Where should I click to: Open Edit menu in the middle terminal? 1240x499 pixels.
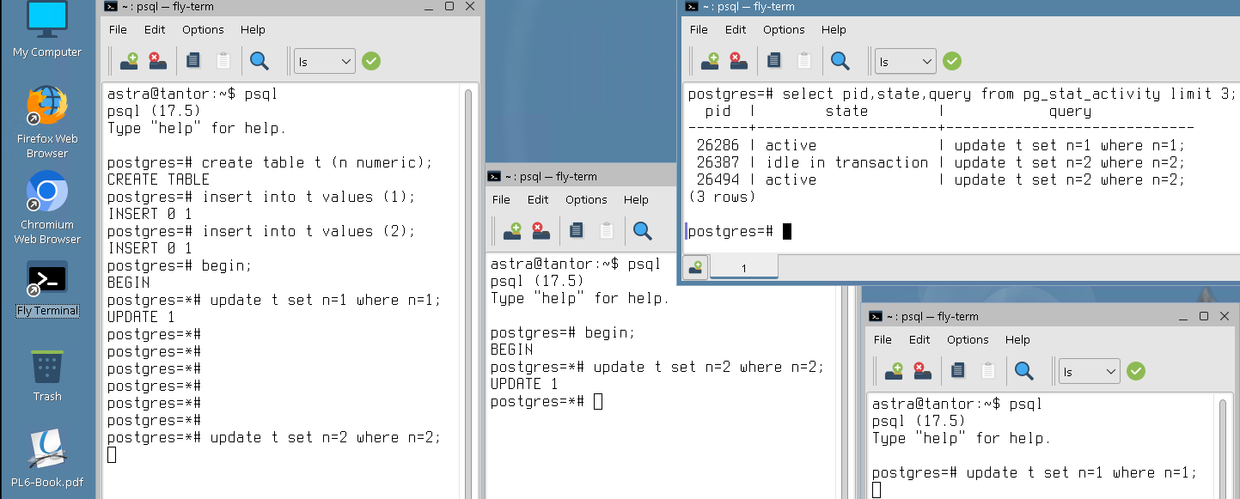(x=538, y=199)
